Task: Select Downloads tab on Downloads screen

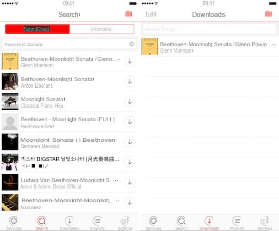Action: (209, 223)
